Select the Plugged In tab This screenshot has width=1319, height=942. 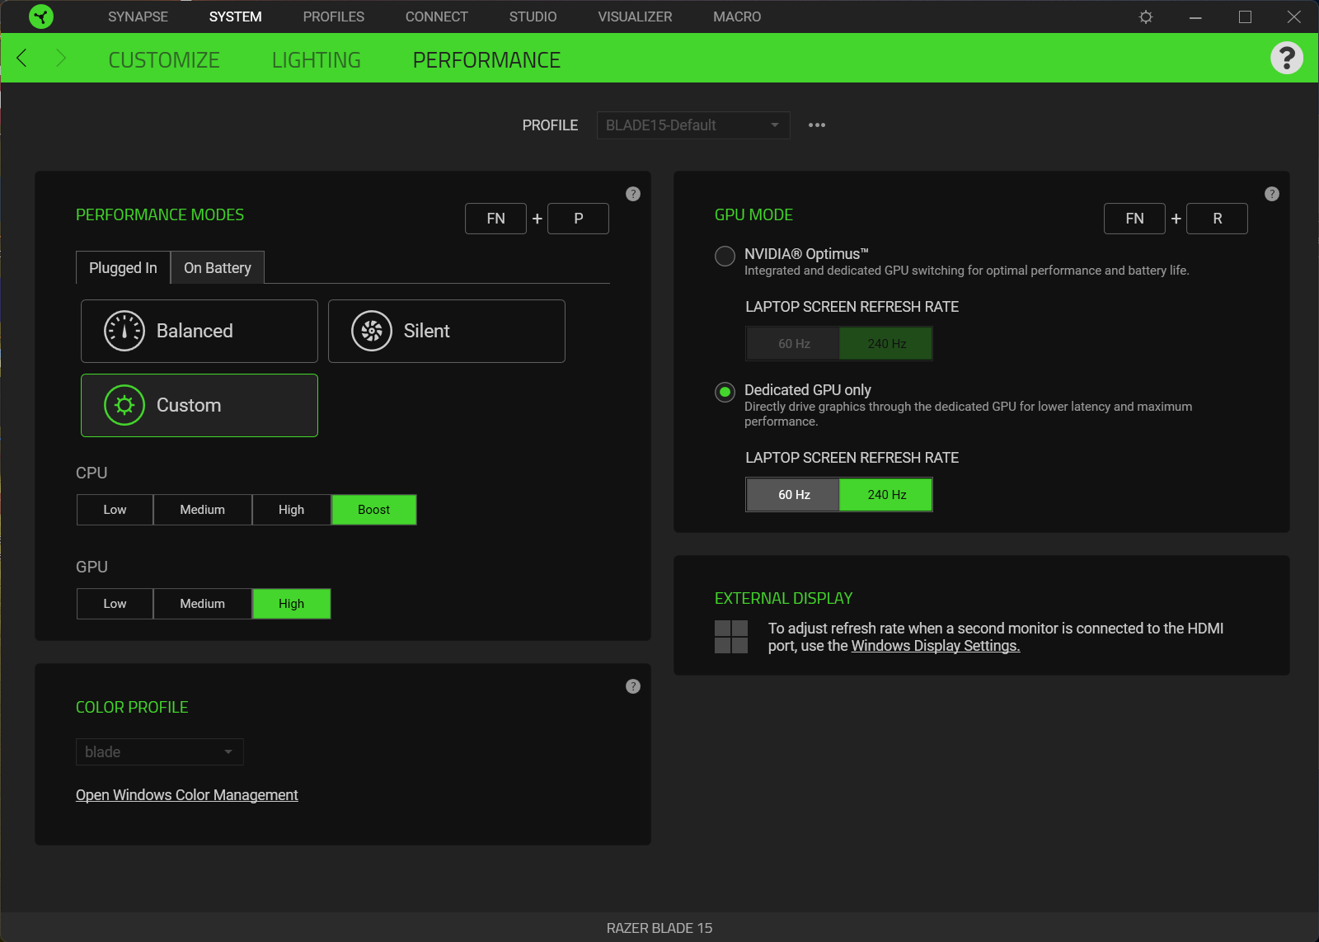click(123, 267)
